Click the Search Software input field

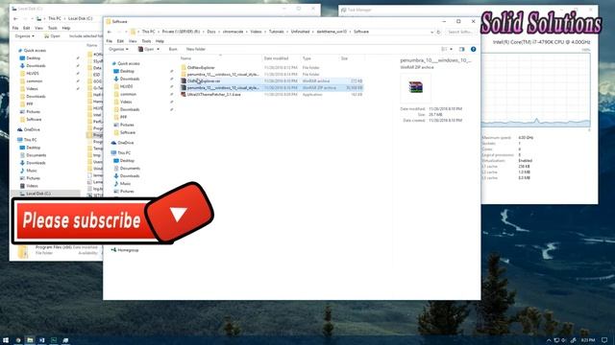click(460, 32)
